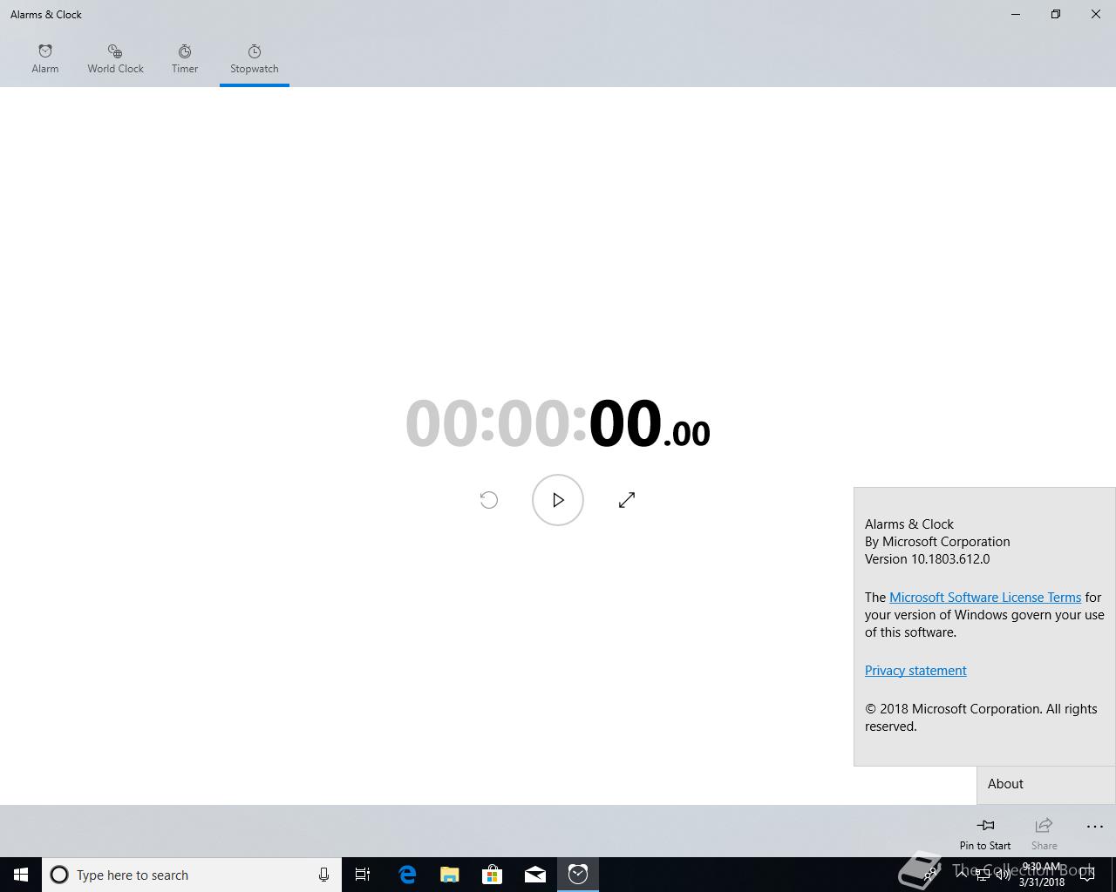Screen dimensions: 1116x892
Task: Open the Privacy statement link
Action: (915, 671)
